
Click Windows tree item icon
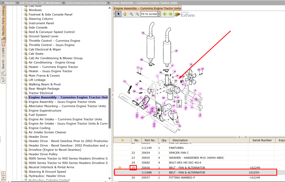tap(26, 10)
